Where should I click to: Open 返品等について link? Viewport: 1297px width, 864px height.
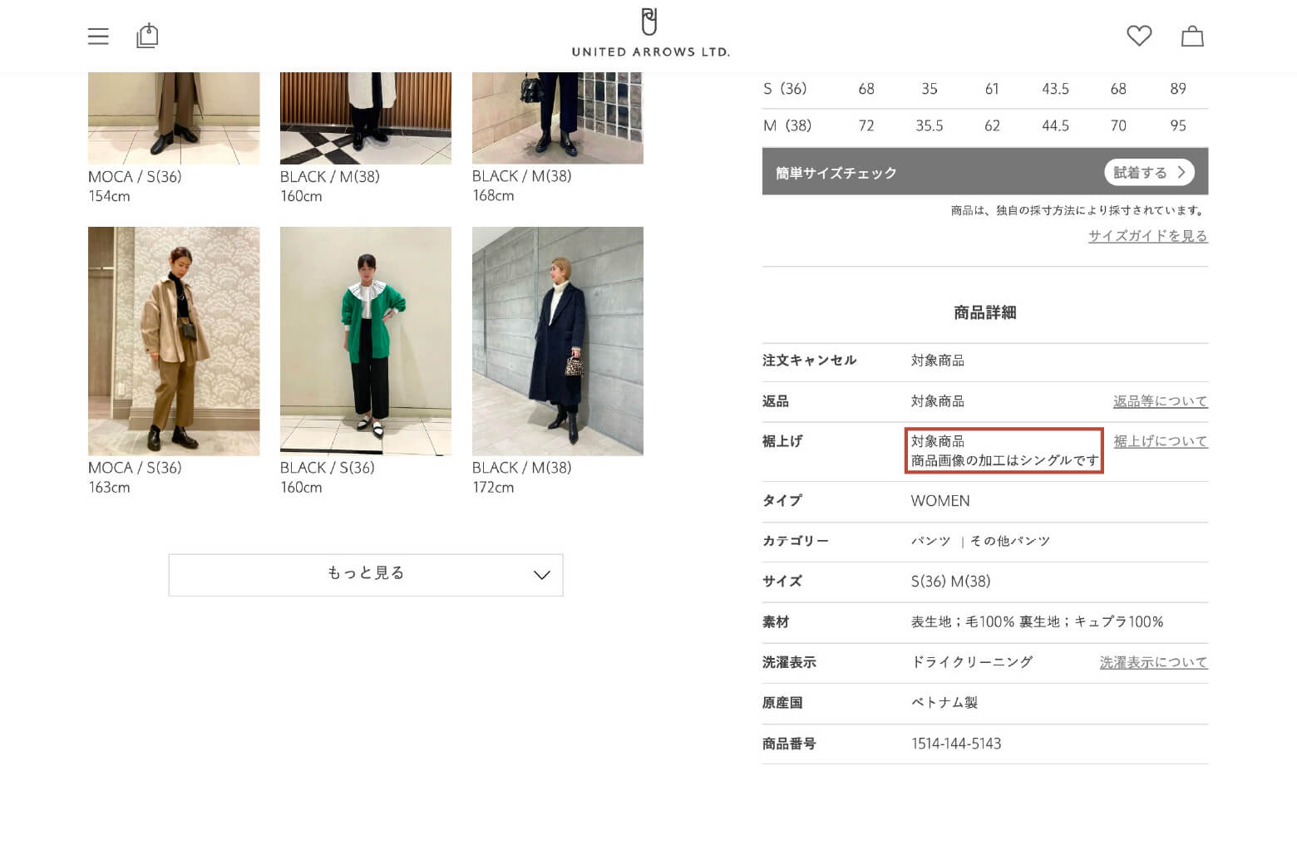1160,401
